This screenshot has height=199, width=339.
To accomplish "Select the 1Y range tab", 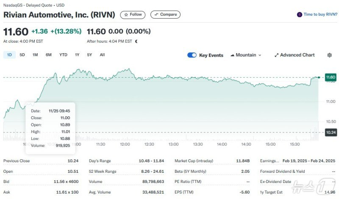I will pos(77,55).
